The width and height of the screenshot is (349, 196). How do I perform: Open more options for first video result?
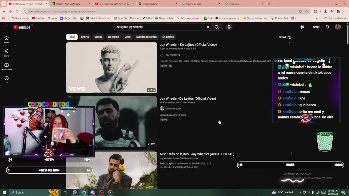click(290, 44)
